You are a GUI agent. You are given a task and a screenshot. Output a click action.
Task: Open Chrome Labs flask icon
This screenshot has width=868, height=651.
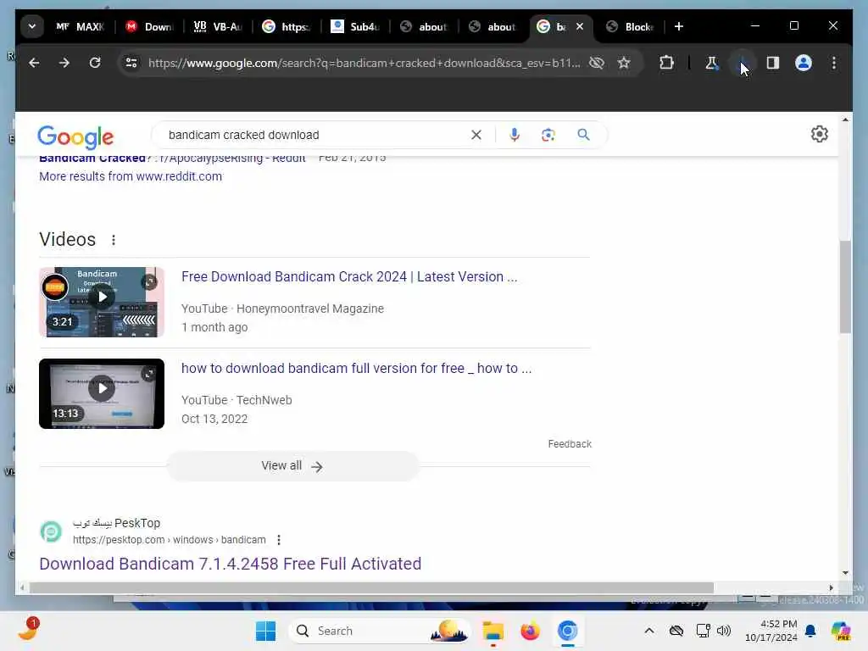tap(712, 63)
